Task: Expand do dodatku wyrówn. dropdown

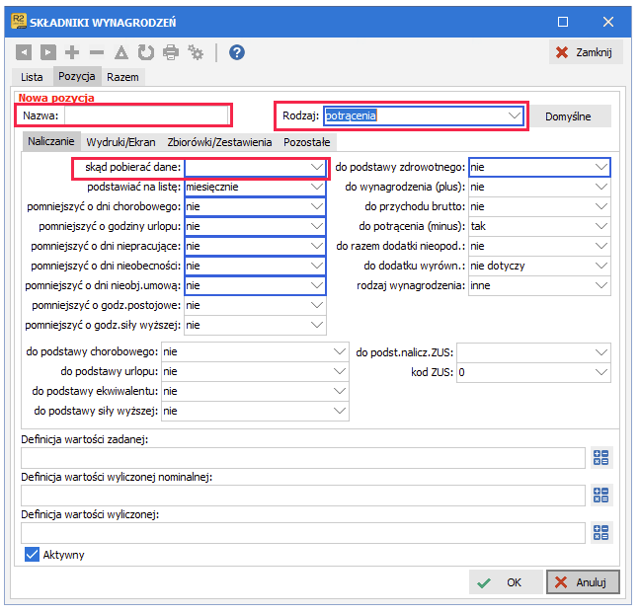Action: coord(600,266)
